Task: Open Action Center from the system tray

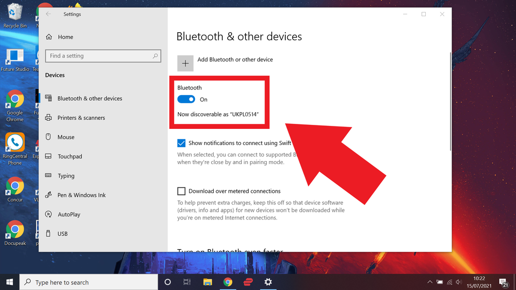Action: [503, 282]
